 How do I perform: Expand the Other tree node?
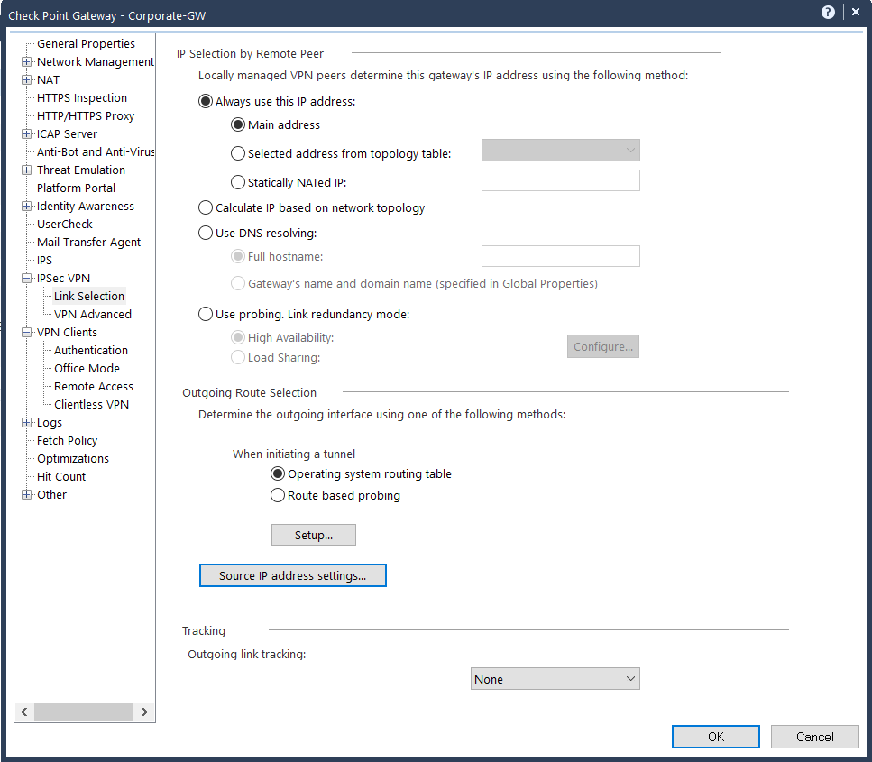pos(26,494)
